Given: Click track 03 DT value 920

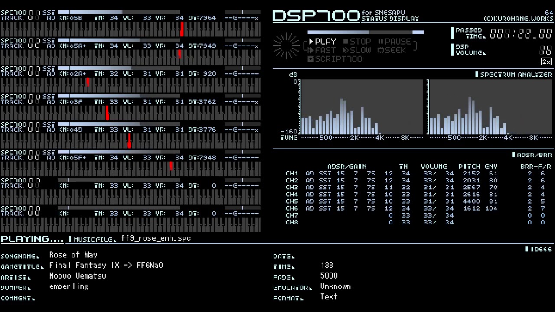Looking at the screenshot, I should tap(209, 74).
